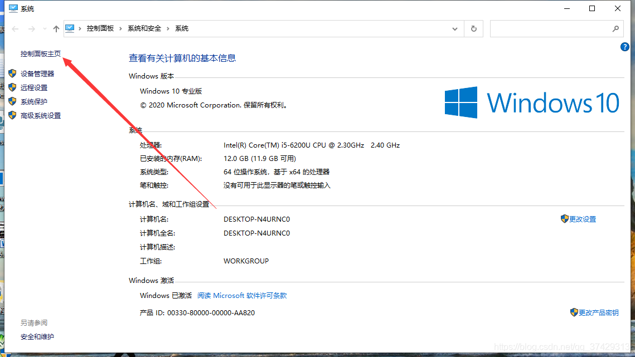Click the shield icon beside 更改设置

[x=565, y=219]
